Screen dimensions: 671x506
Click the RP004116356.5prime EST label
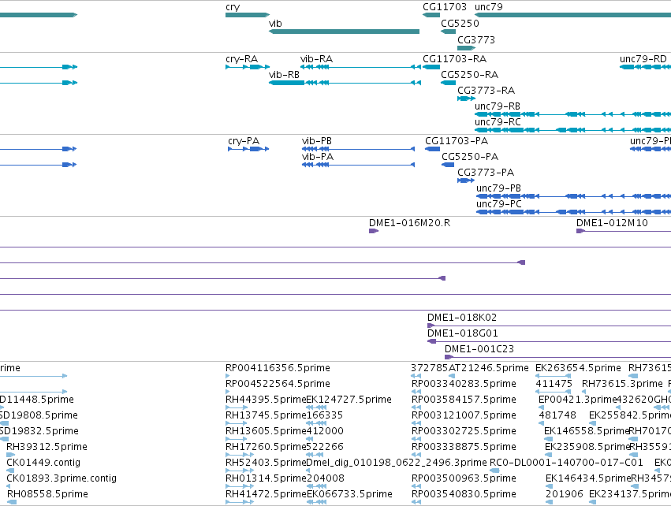coord(278,368)
